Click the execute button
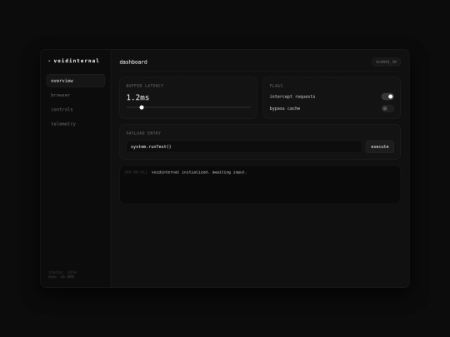This screenshot has width=450, height=337. 379,146
